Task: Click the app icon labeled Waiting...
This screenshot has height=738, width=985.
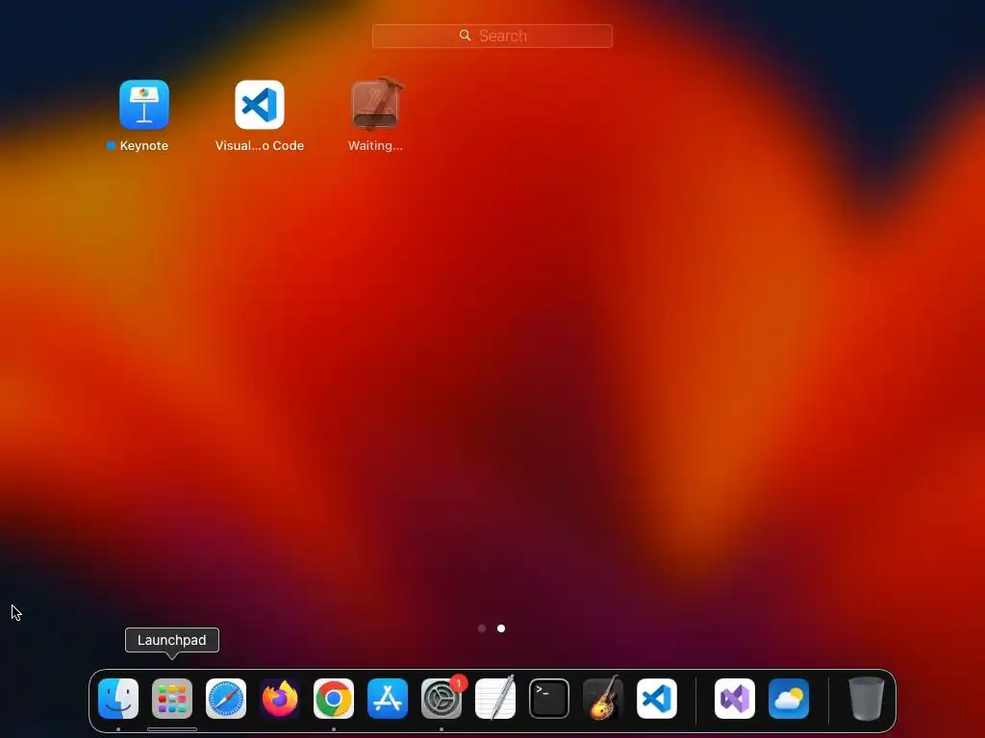Action: 375,104
